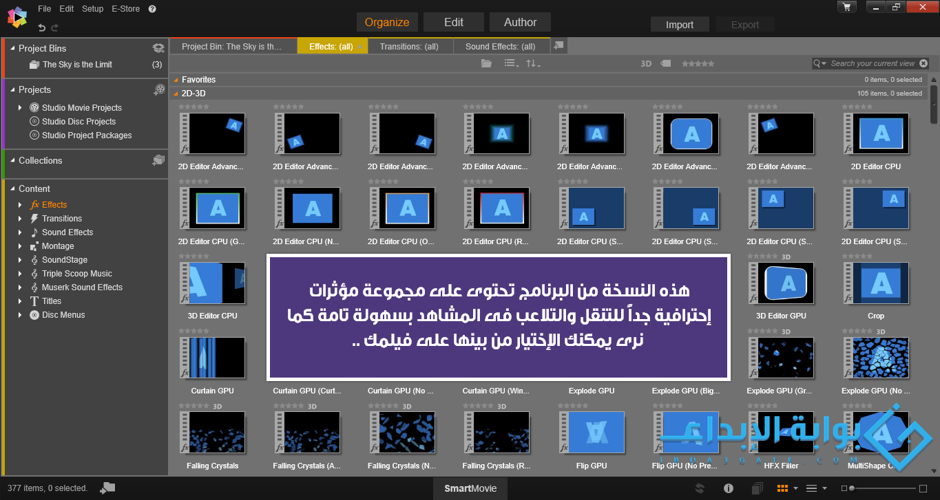Open the SmartMovie button
Viewport: 940px width, 500px height.
(470, 488)
